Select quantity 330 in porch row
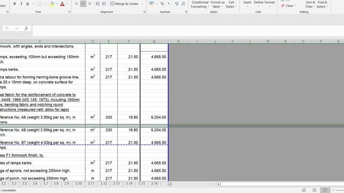344x193 pixels. [x=109, y=130]
